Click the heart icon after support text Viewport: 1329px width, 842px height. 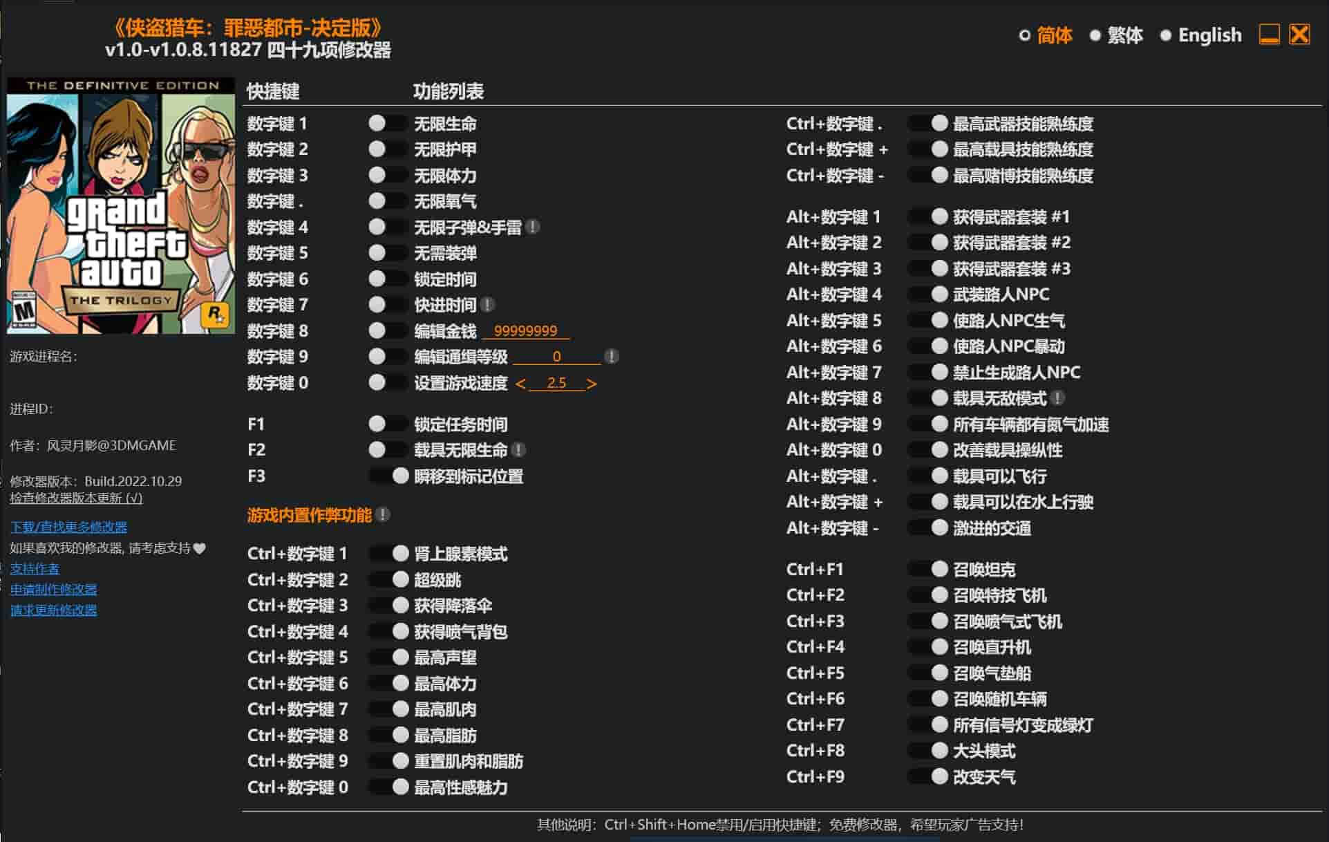pyautogui.click(x=200, y=548)
